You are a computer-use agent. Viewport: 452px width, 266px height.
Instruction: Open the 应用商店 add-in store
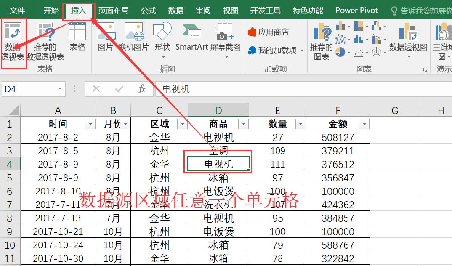(x=268, y=32)
